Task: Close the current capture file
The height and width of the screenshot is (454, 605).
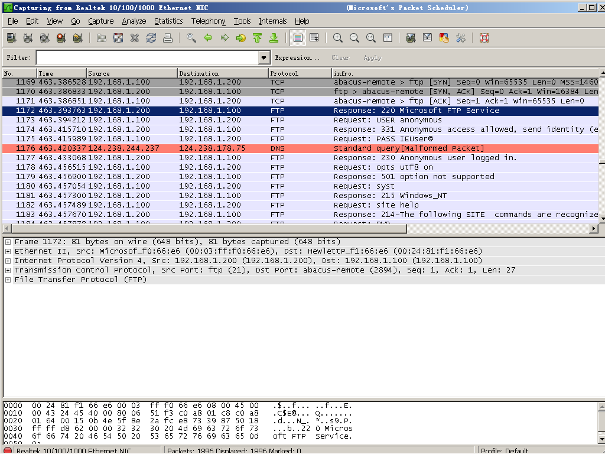Action: (135, 38)
